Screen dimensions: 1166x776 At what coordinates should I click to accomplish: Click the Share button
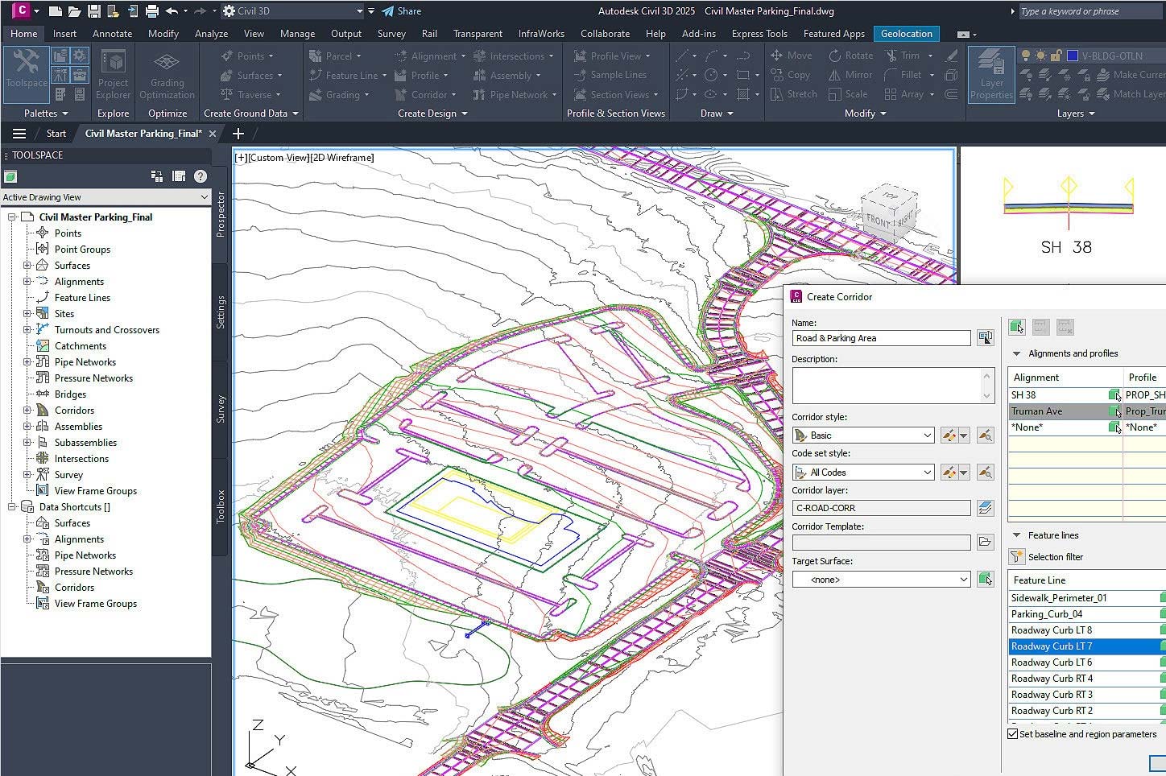[x=401, y=11]
